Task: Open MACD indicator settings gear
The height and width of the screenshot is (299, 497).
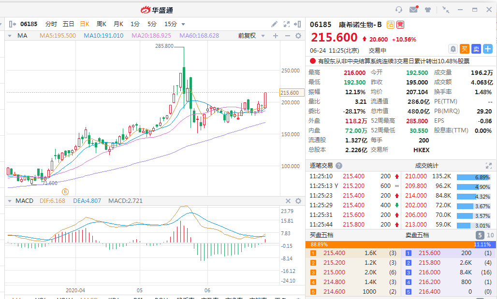Action: [298, 201]
